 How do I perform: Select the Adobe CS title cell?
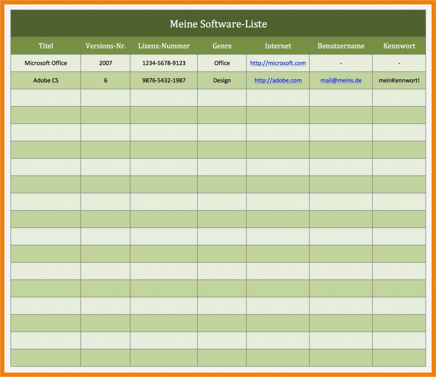pos(46,80)
